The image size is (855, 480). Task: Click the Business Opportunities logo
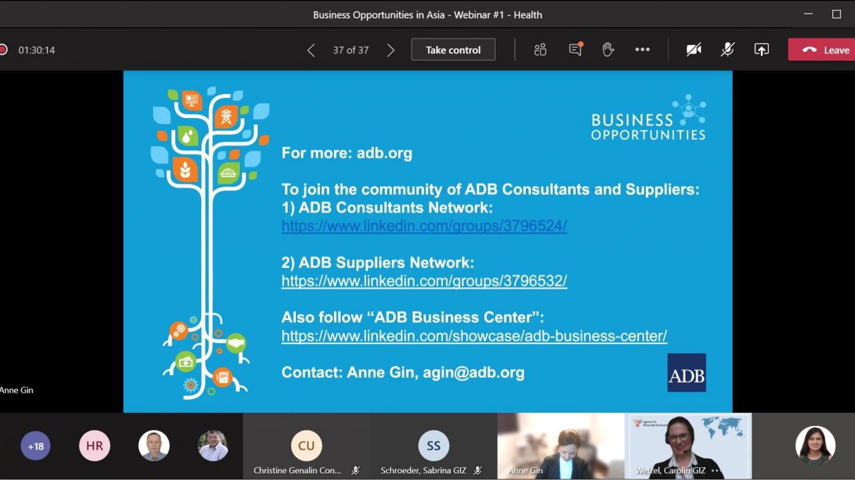(649, 118)
